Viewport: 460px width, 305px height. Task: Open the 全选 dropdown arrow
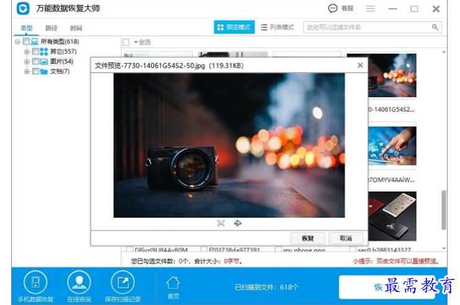click(136, 42)
